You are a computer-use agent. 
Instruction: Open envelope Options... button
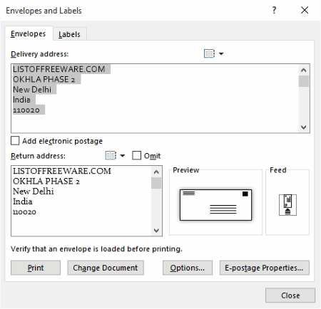point(188,268)
